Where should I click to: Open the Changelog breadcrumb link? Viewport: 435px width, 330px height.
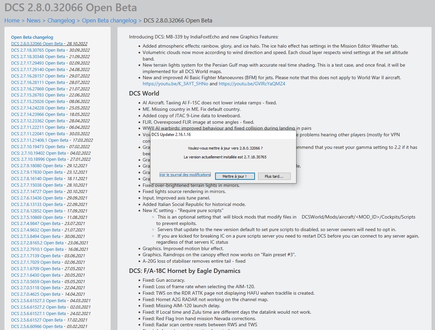pos(61,20)
